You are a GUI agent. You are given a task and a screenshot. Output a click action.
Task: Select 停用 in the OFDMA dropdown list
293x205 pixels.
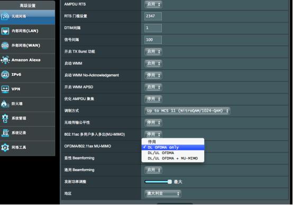(x=173, y=142)
